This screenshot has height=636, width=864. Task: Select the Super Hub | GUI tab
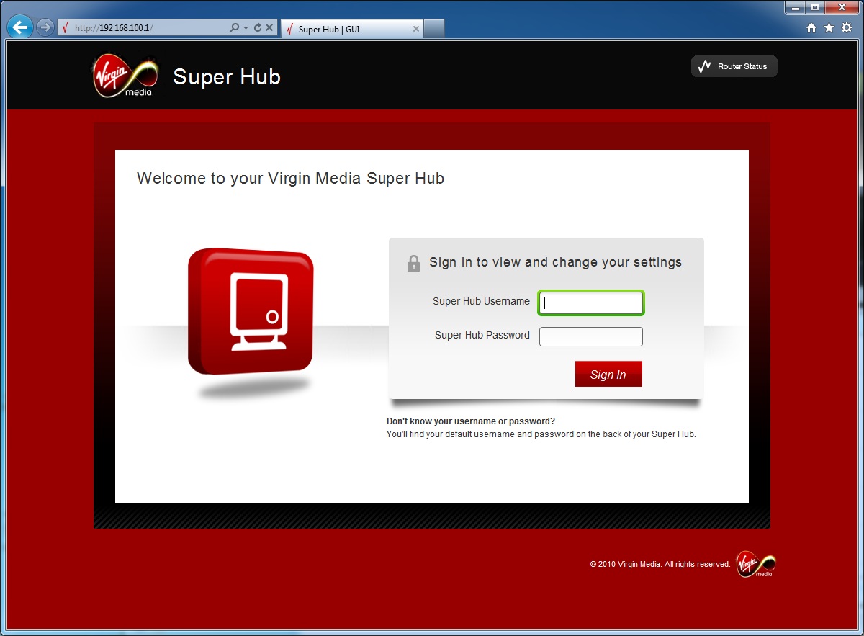point(351,29)
